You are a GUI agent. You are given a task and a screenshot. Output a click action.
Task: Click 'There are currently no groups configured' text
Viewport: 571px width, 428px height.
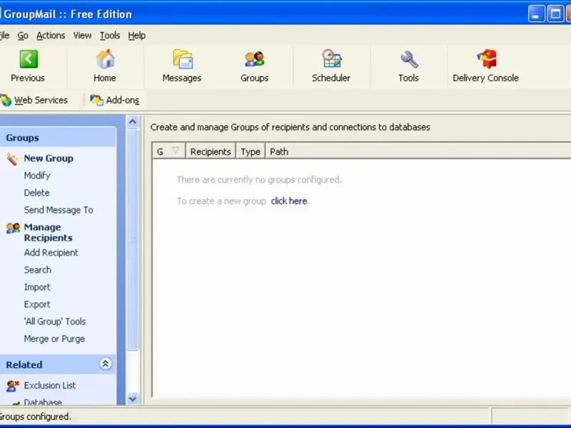(x=259, y=180)
